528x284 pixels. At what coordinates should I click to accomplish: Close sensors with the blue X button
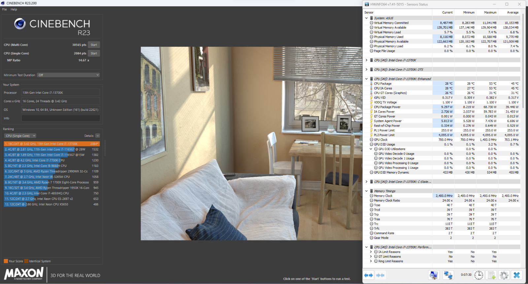click(x=517, y=275)
